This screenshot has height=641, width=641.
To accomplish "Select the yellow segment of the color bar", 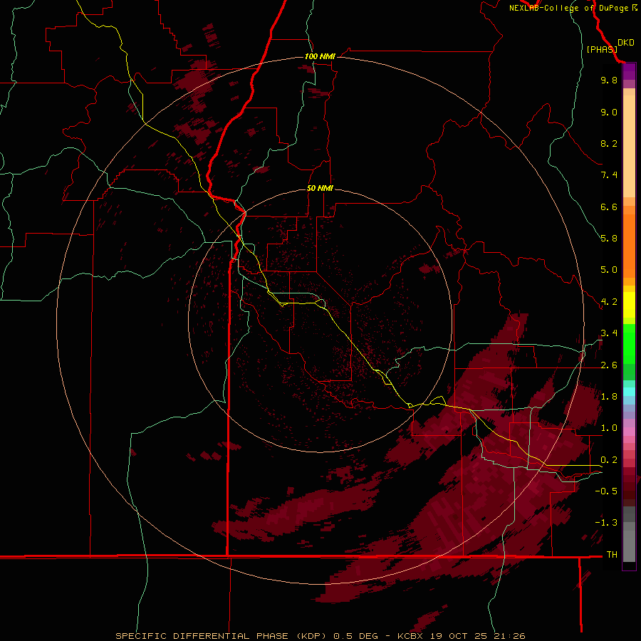I will (x=629, y=305).
